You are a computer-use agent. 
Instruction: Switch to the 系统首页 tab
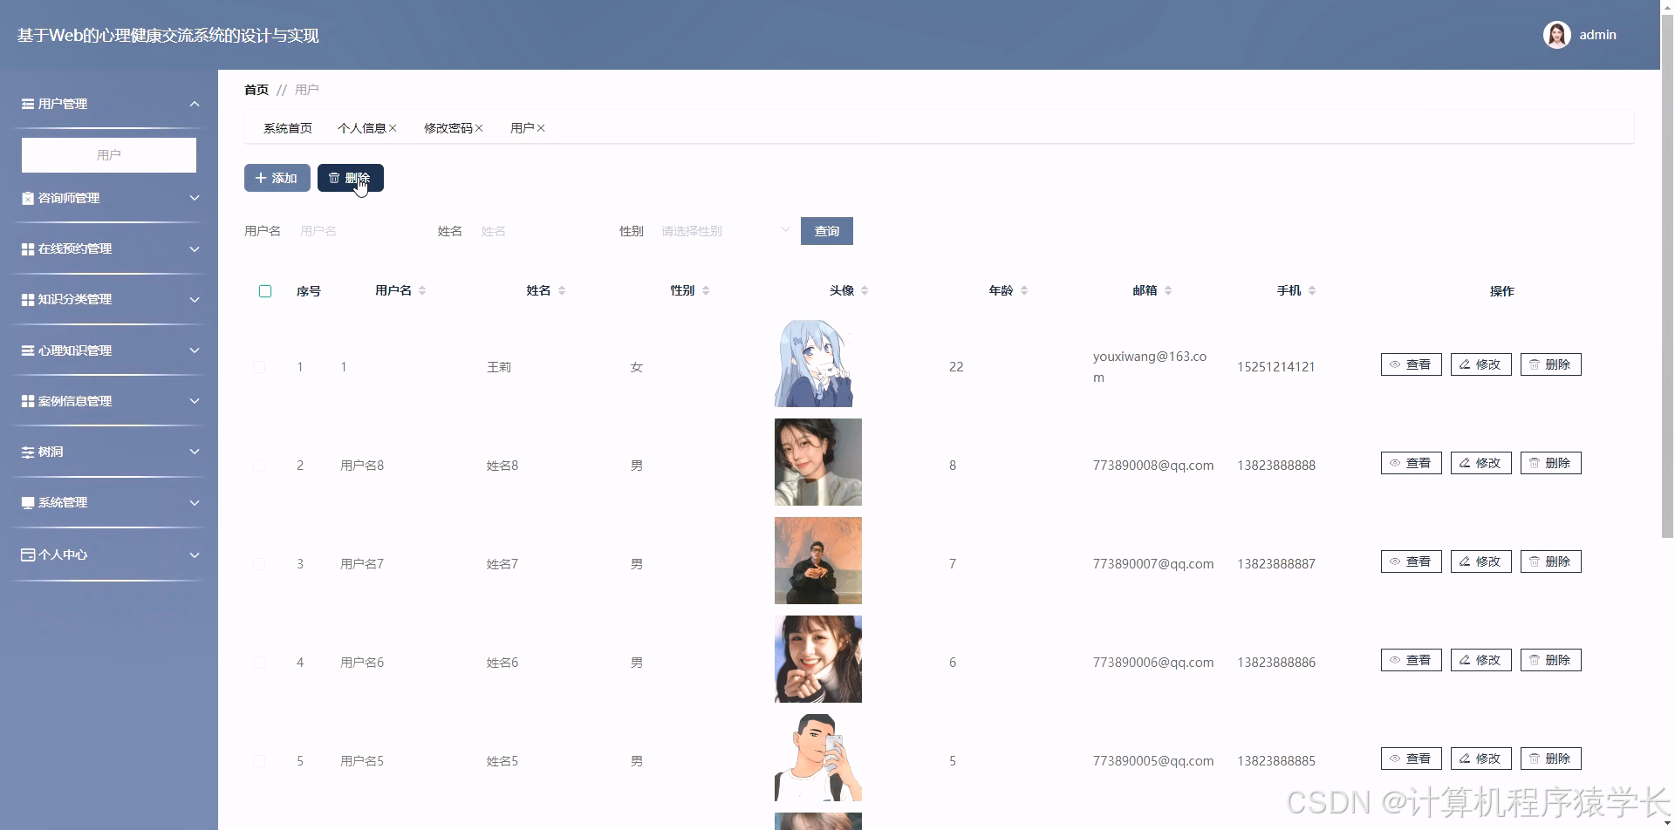pos(288,127)
